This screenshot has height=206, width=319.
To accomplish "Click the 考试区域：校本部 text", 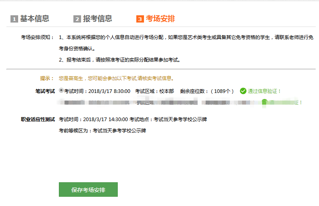I will (154, 91).
